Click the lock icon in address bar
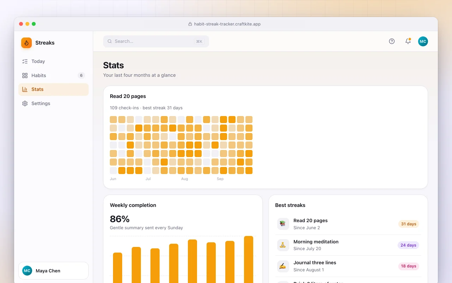 (190, 24)
